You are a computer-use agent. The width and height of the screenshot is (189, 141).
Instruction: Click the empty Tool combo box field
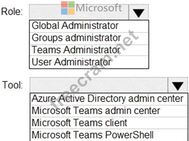click(99, 85)
